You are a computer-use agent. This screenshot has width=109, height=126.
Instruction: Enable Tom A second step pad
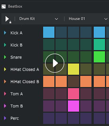click(61, 94)
